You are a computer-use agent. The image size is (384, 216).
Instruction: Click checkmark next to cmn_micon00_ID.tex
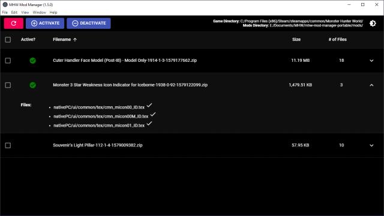pos(149,106)
